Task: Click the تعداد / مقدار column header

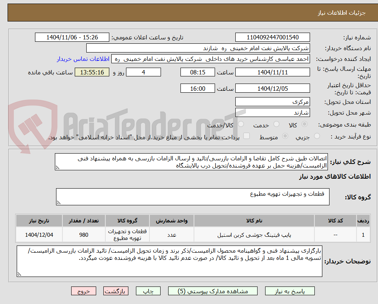Action: [x=83, y=221]
